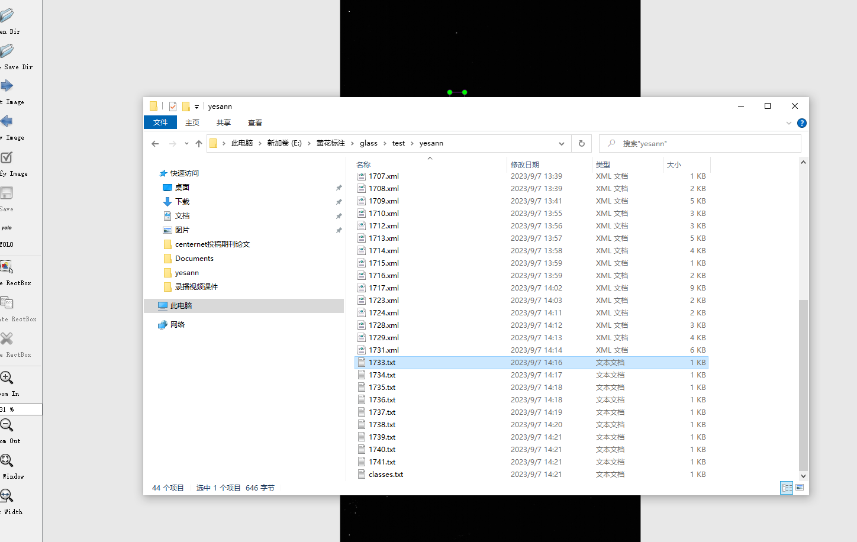The width and height of the screenshot is (857, 542).
Task: Select centernet投稿期刊论文 folder in navigation pane
Action: coord(212,244)
